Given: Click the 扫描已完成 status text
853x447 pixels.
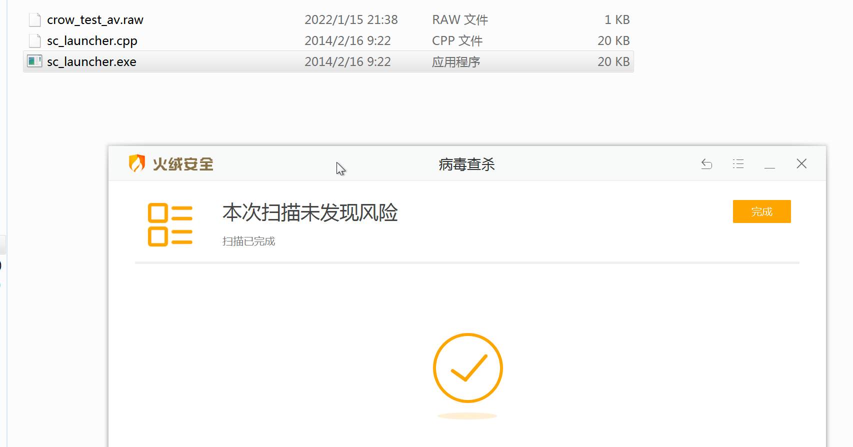Looking at the screenshot, I should click(248, 241).
